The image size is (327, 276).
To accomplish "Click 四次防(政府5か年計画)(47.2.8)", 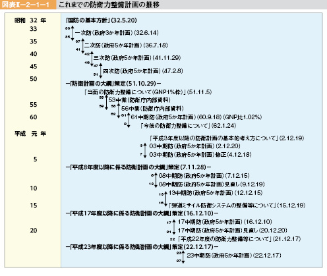I will tap(143, 71).
